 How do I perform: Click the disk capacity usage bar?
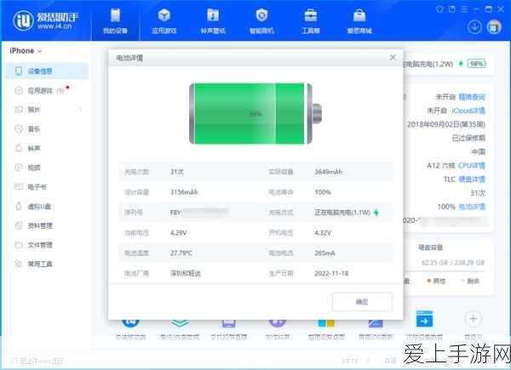(445, 270)
